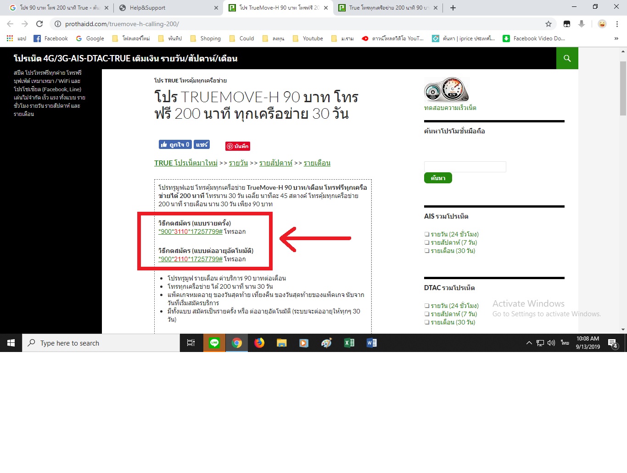Click the Facebook แชร์ share button
627x473 pixels.
202,144
